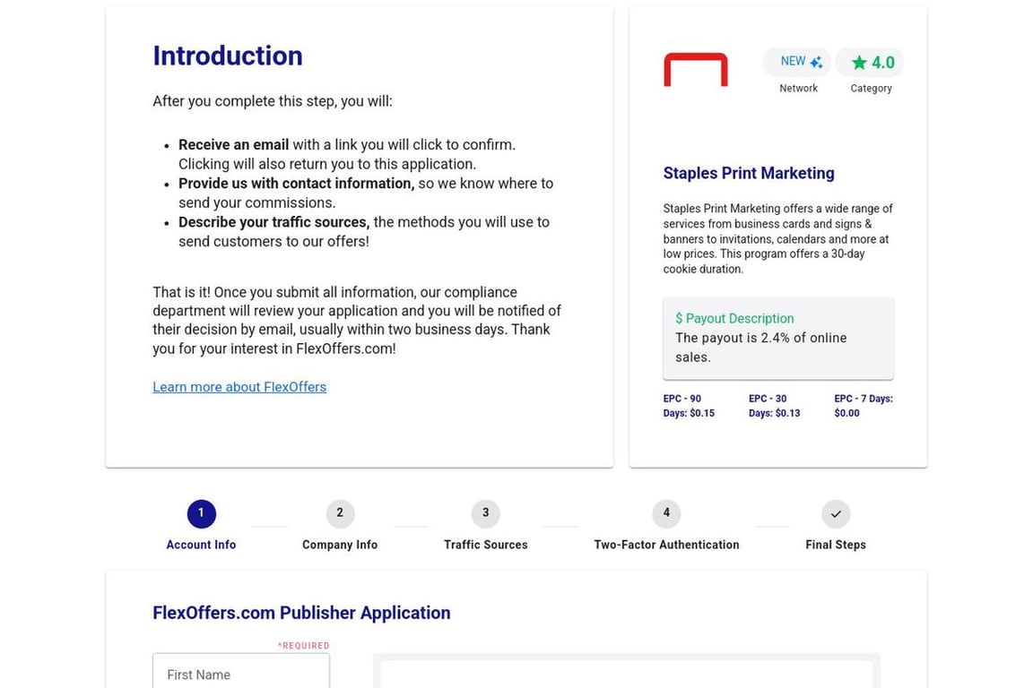
Task: Click FlexOffers.com Publisher Application heading
Action: 301,613
